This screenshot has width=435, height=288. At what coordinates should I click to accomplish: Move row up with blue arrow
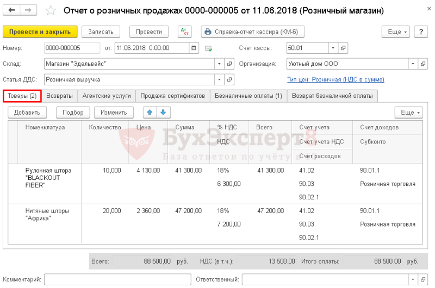click(150, 112)
